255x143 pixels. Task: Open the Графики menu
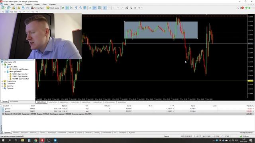[x=28, y=4]
